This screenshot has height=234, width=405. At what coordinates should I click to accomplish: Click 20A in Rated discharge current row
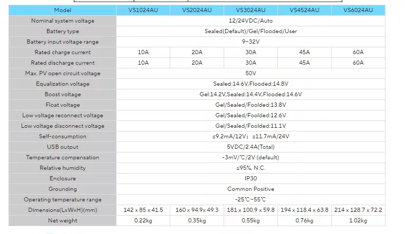click(x=197, y=63)
